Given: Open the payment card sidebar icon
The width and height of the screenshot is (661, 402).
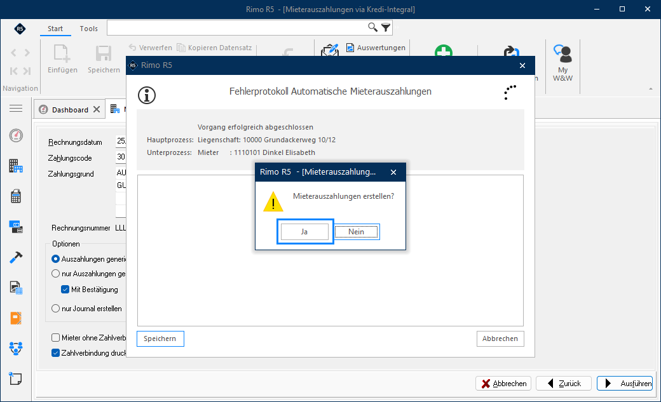Looking at the screenshot, I should 16,227.
